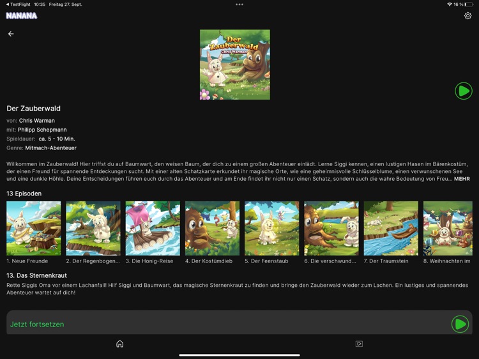Screen dimensions: 479x359
Task: Tap the 13. Das Sternenkraut title
Action: coord(36,275)
